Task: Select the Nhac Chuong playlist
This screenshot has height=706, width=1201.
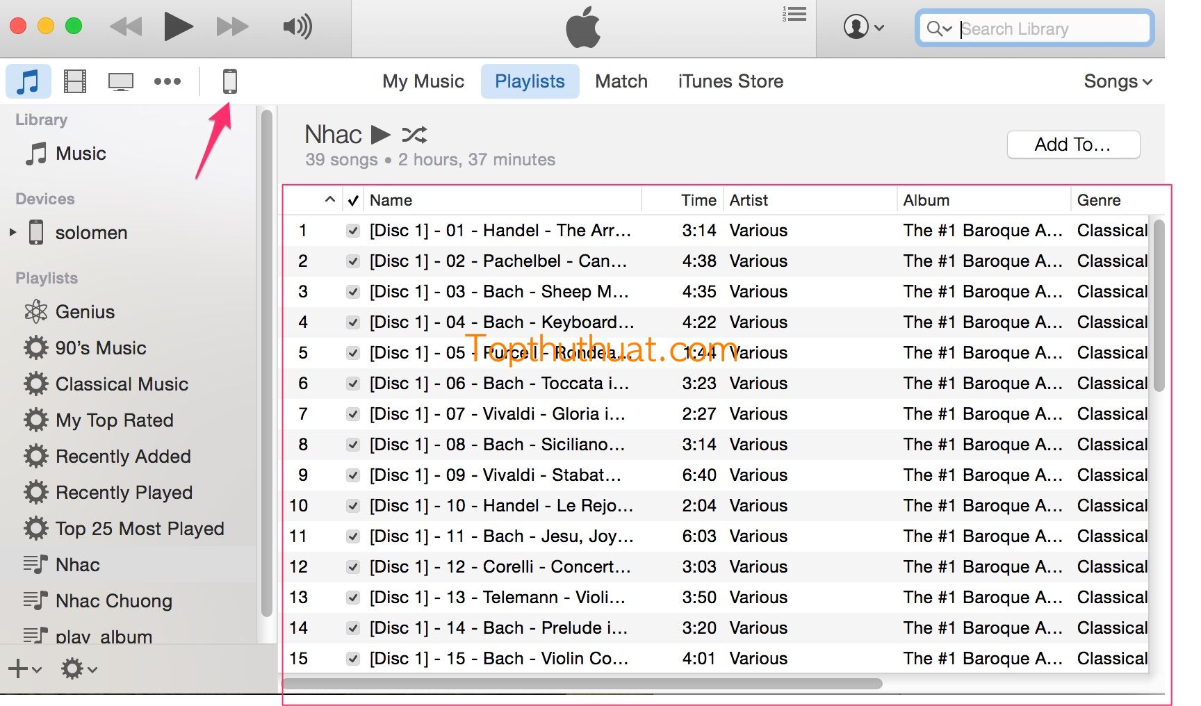Action: [x=129, y=600]
